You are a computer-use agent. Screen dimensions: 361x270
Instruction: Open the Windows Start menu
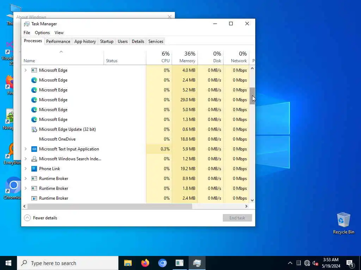(x=8, y=263)
